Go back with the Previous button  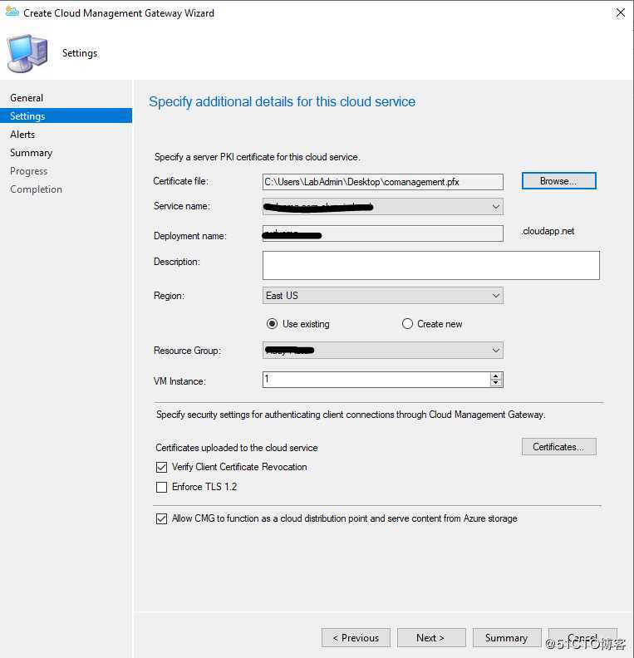356,638
